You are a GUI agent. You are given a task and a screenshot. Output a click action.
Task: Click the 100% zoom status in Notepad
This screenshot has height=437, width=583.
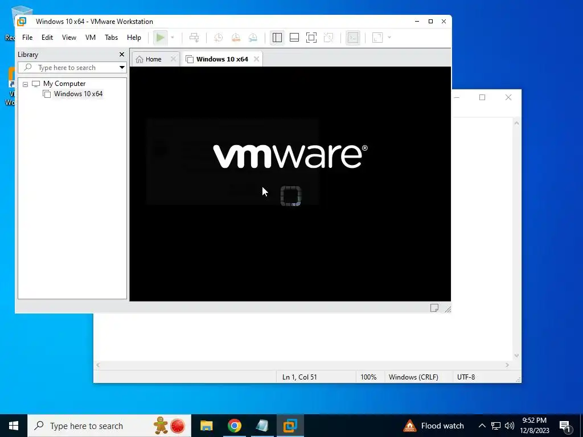click(368, 377)
